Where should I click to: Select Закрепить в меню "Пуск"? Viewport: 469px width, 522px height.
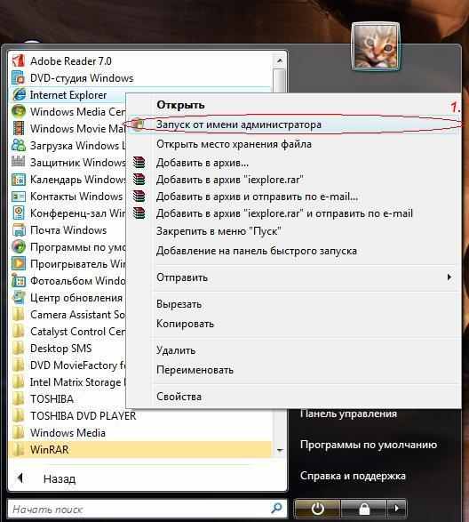pyautogui.click(x=219, y=230)
